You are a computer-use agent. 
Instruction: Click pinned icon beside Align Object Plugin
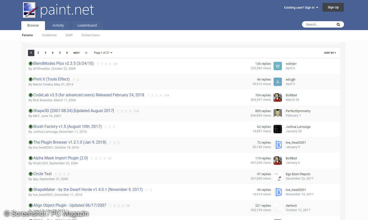[31, 205]
